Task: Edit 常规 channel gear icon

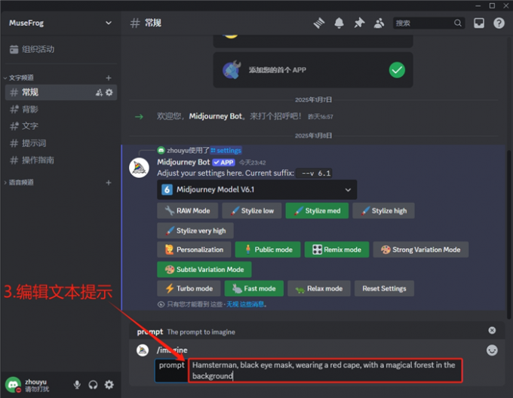Action: 109,93
